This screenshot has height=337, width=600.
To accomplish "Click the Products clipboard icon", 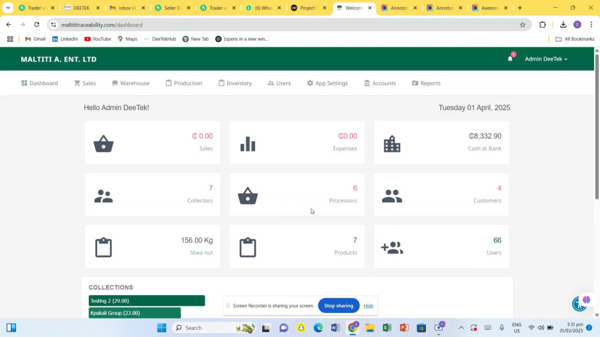I will [248, 248].
